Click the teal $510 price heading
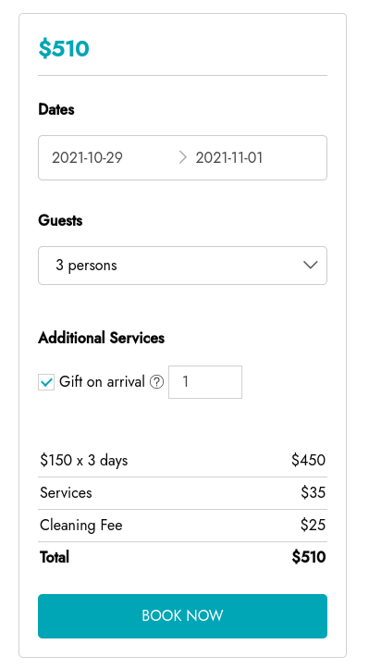 (x=64, y=48)
